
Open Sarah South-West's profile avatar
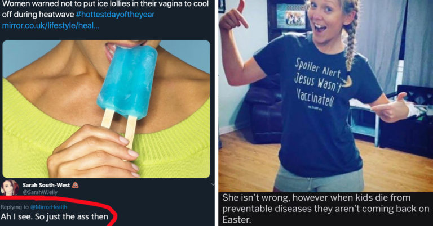(10, 188)
